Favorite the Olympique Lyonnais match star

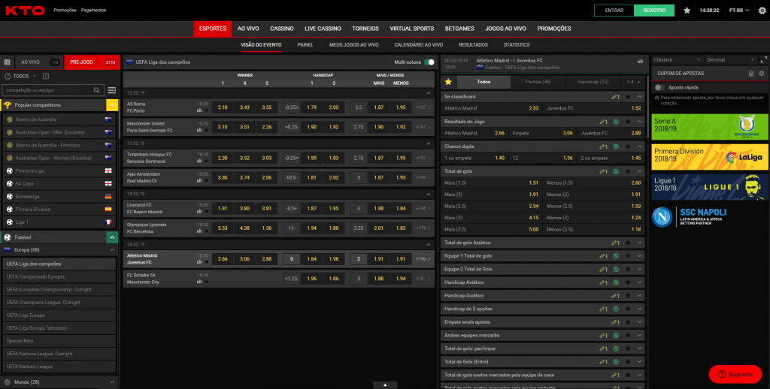[206, 231]
